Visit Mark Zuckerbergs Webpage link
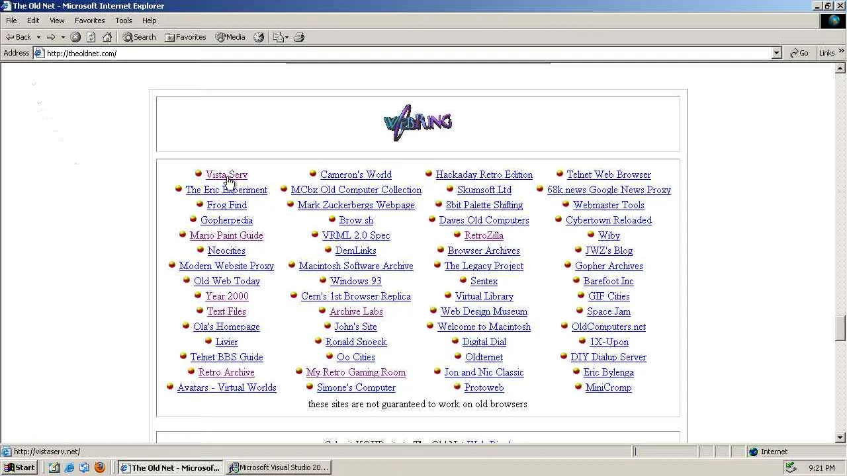This screenshot has height=476, width=847. click(x=356, y=205)
